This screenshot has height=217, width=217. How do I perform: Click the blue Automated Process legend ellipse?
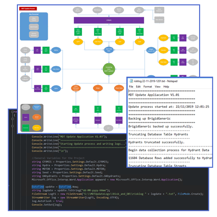37,107
